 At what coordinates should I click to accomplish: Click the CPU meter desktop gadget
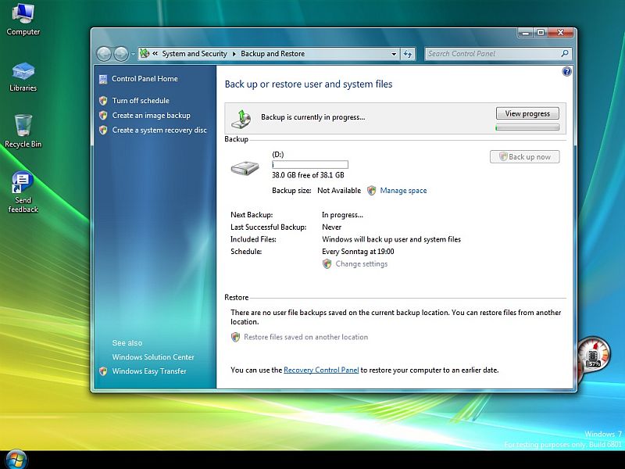(x=594, y=355)
